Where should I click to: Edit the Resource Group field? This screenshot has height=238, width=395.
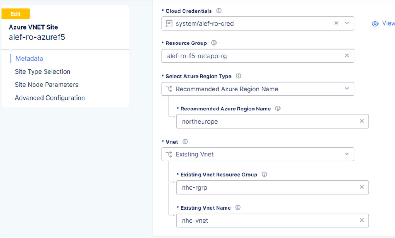pyautogui.click(x=258, y=56)
